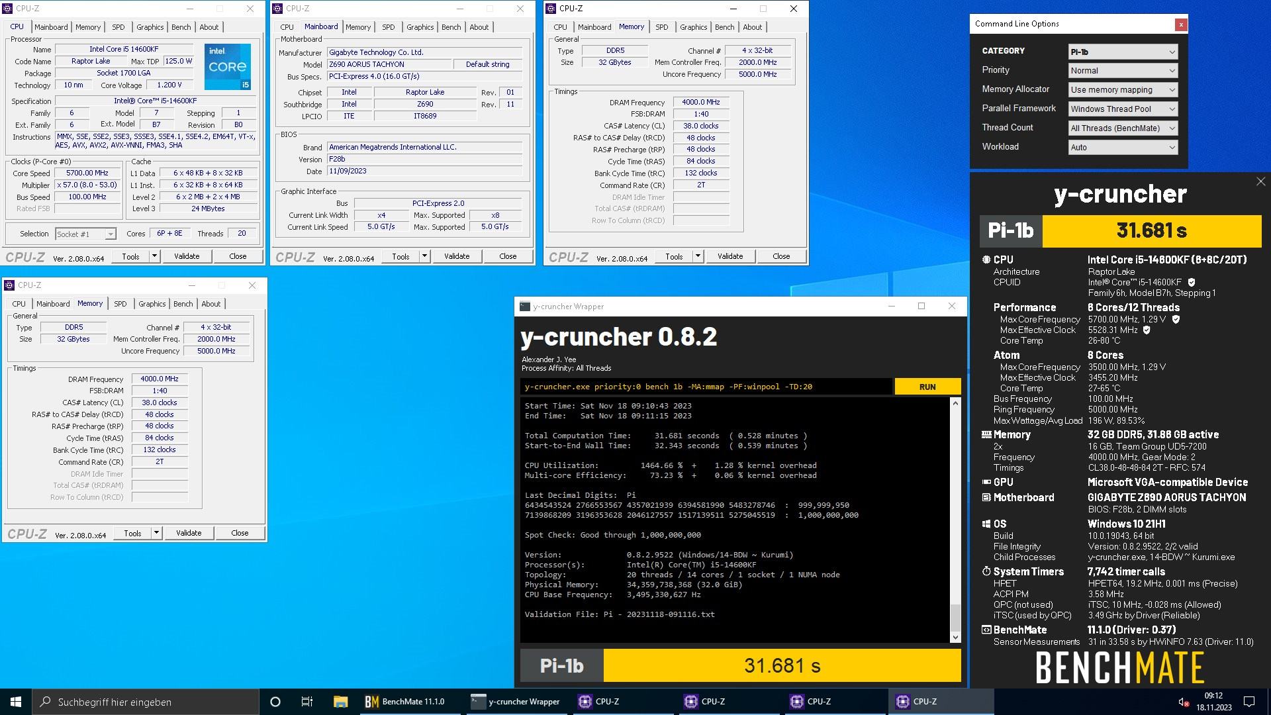Open the Parallel Framework dropdown
1271x715 pixels.
pos(1123,109)
